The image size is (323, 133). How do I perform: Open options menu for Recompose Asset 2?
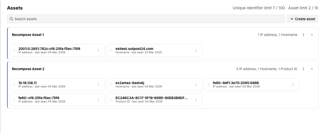click(304, 69)
